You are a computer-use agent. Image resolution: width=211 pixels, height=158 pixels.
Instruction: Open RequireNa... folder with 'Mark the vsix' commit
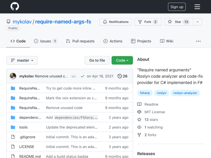point(29,98)
